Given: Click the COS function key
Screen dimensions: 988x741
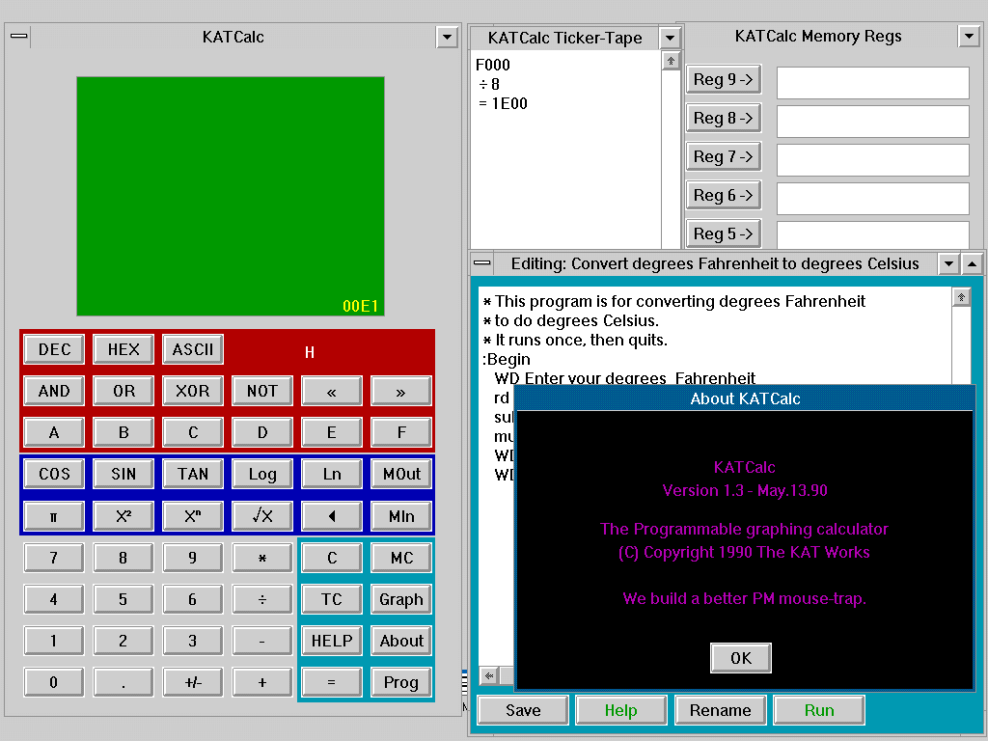Looking at the screenshot, I should 54,475.
